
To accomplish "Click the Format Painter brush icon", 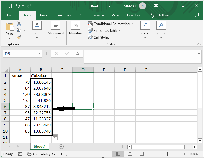I will point(19,37).
